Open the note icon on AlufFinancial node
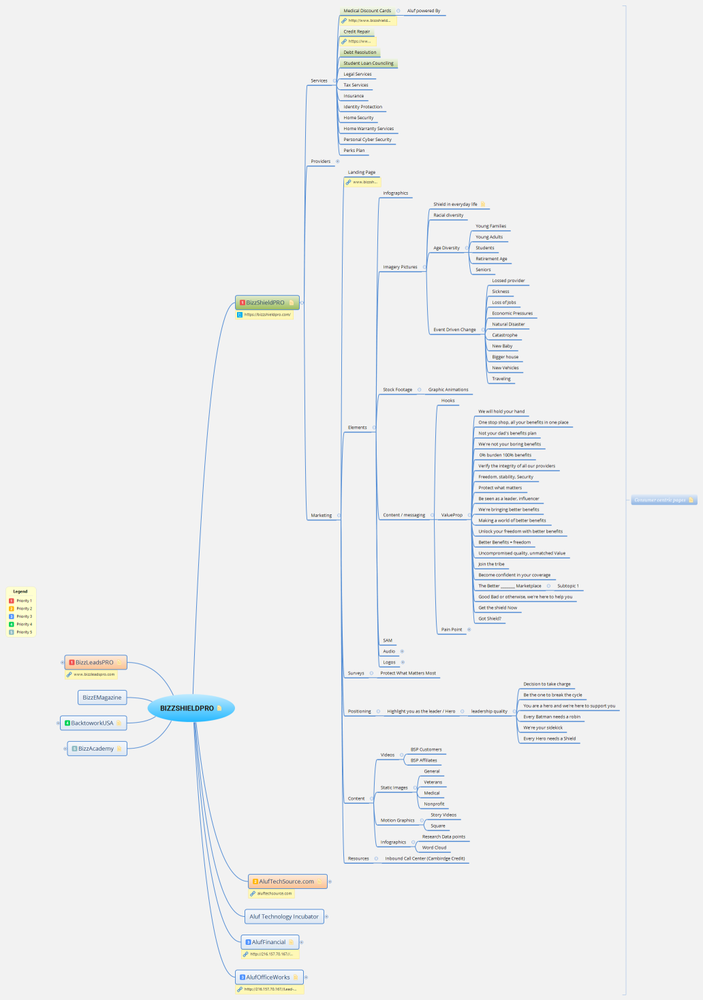Image resolution: width=703 pixels, height=1000 pixels. coord(291,942)
